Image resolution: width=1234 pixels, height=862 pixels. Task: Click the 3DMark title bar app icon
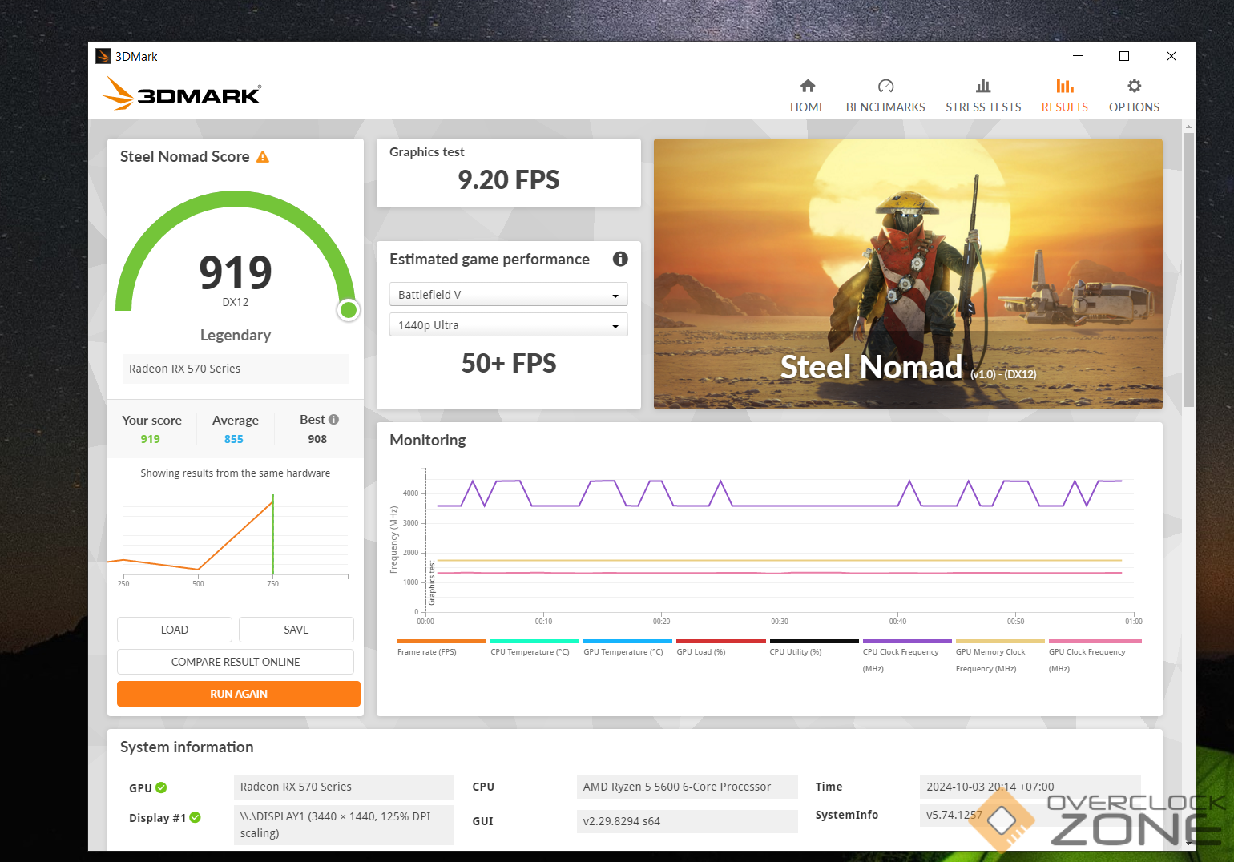103,56
